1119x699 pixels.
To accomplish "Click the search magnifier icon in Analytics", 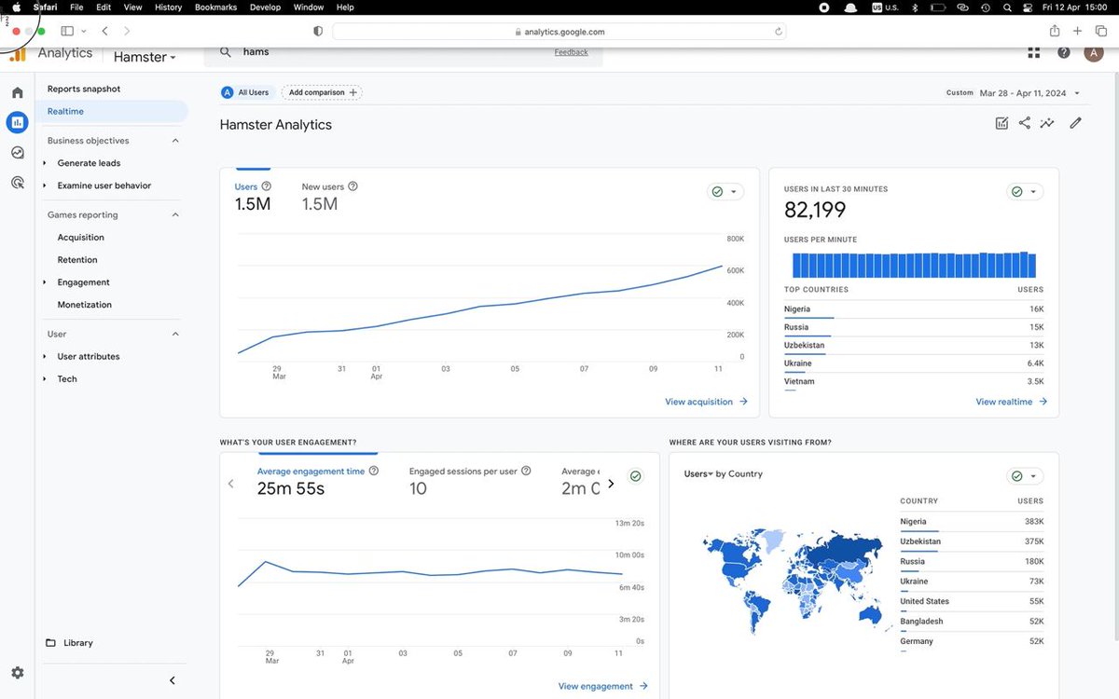I will click(x=225, y=52).
